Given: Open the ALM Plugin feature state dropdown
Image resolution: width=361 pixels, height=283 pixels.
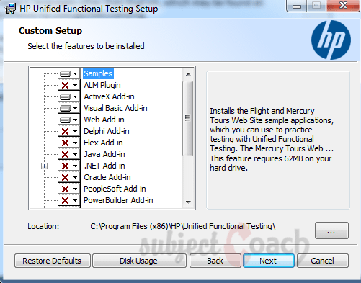Looking at the screenshot, I should pos(69,85).
